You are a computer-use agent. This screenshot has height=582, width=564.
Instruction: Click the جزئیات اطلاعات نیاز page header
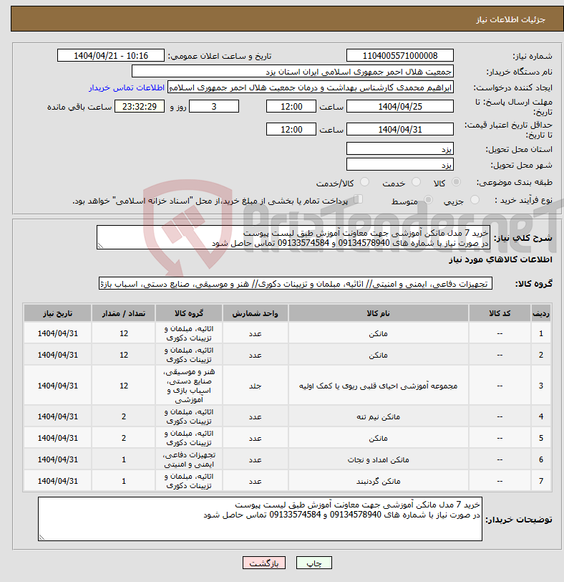[x=510, y=19]
